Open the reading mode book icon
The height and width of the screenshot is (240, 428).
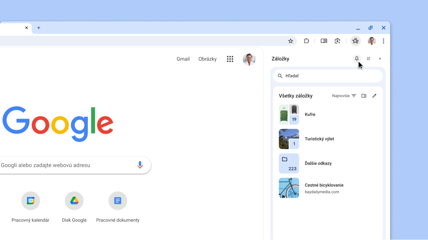pyautogui.click(x=324, y=41)
